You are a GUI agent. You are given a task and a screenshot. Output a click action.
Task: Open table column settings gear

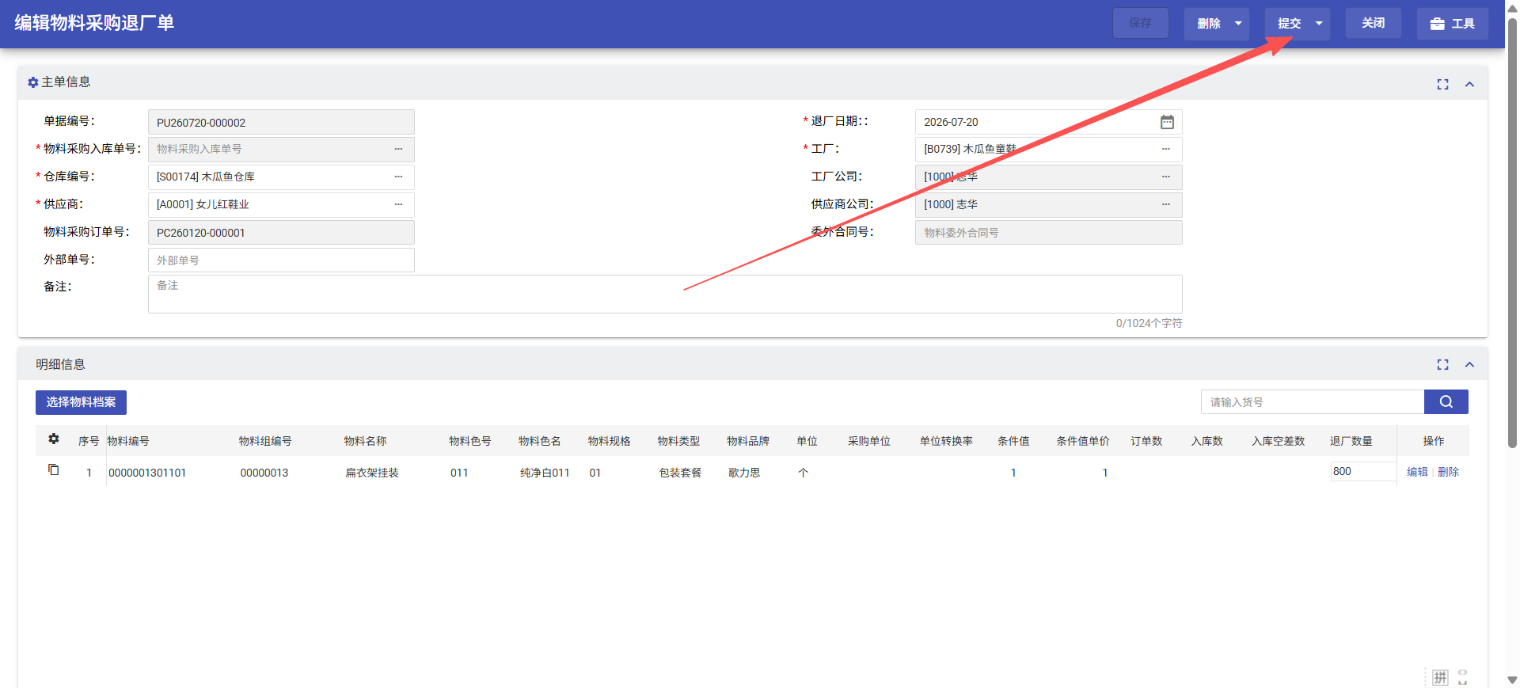pos(54,439)
